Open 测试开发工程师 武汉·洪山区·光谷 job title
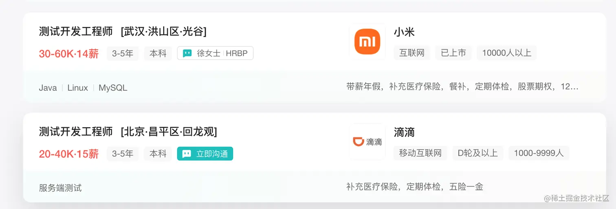 (x=123, y=31)
